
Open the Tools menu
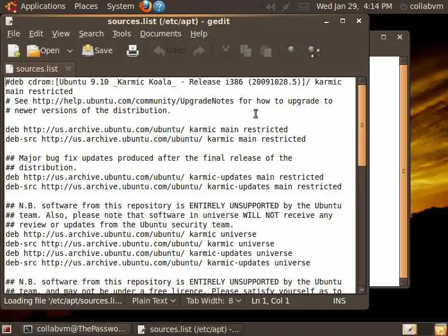122,34
